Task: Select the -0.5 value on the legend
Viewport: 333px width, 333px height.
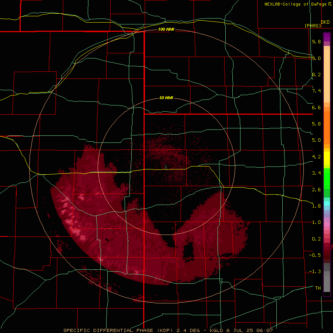Action: [315, 255]
